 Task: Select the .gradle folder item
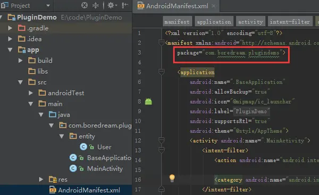coord(38,28)
